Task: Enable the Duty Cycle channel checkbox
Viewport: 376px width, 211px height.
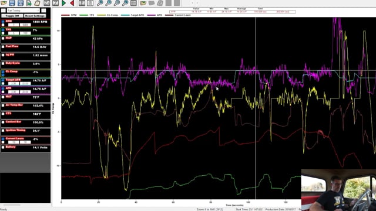Action: click(x=3, y=64)
